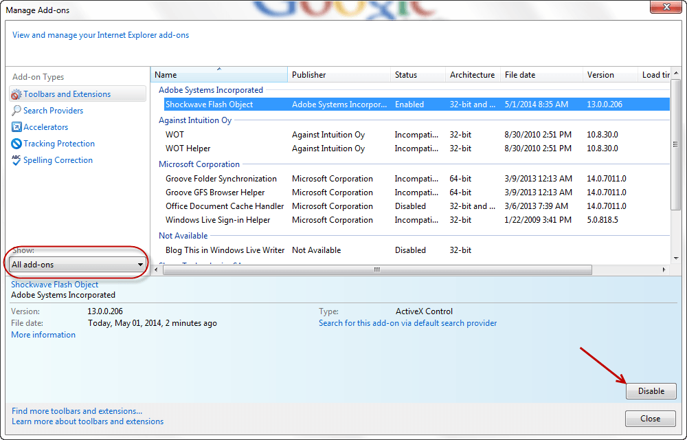
Task: Click file date 1/22/2009 3:41 PM
Action: [538, 220]
